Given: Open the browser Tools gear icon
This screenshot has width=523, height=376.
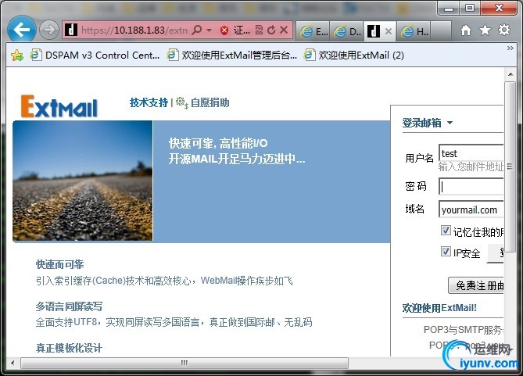Looking at the screenshot, I should click(x=504, y=30).
